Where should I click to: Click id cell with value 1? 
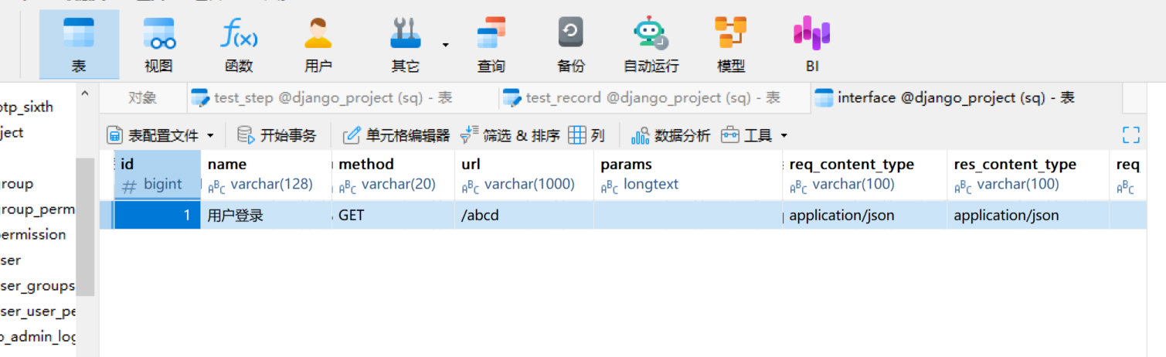[x=157, y=216]
